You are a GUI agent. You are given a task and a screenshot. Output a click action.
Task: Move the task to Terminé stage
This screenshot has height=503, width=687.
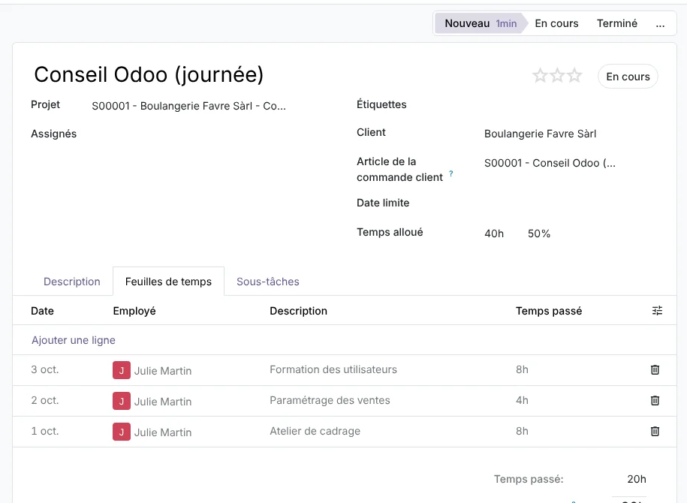pyautogui.click(x=617, y=23)
